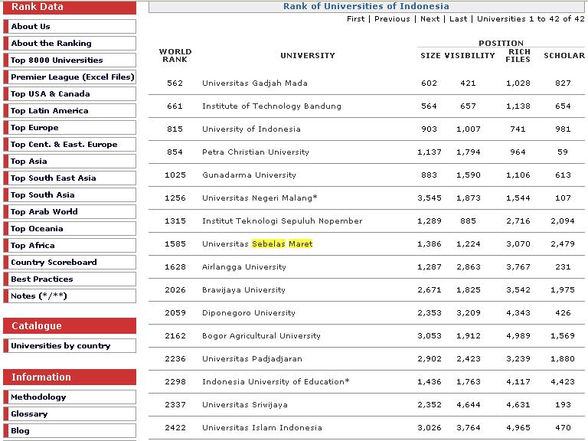
Task: Click the Rank of Universities of Indonesia title
Action: 366,6
